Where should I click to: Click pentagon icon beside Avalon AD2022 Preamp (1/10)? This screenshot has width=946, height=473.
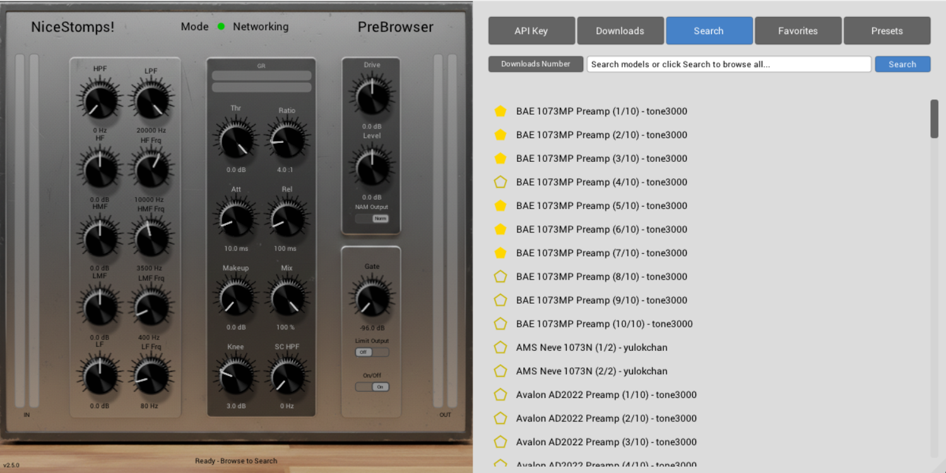(x=500, y=394)
